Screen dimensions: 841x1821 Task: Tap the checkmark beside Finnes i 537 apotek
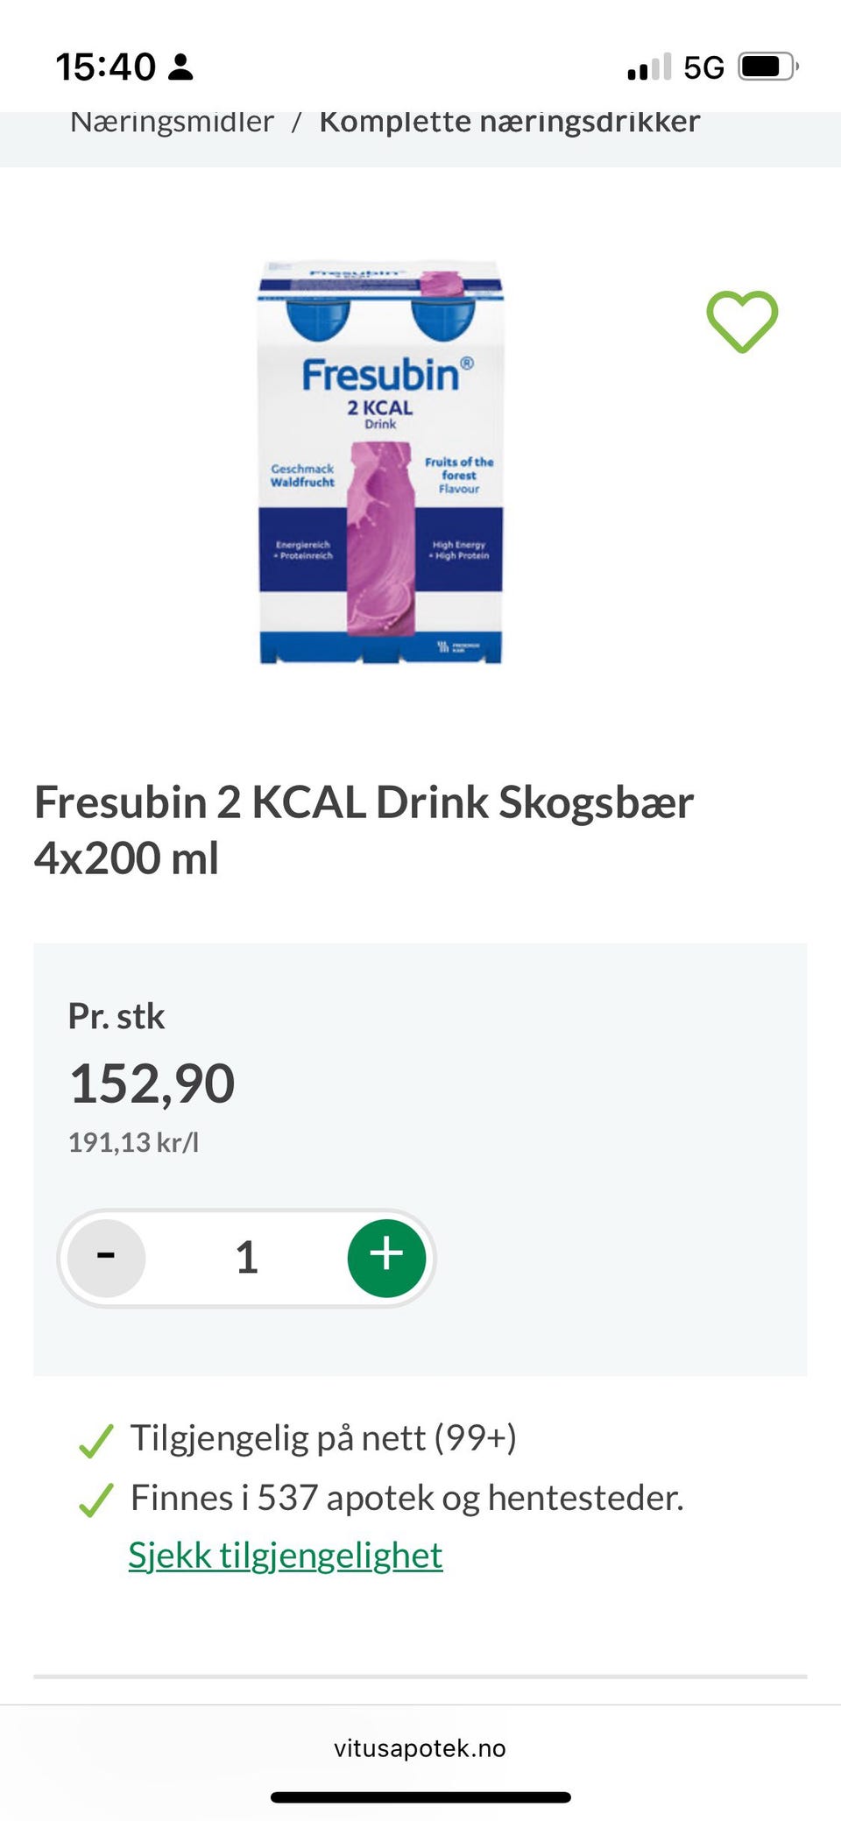[95, 1500]
